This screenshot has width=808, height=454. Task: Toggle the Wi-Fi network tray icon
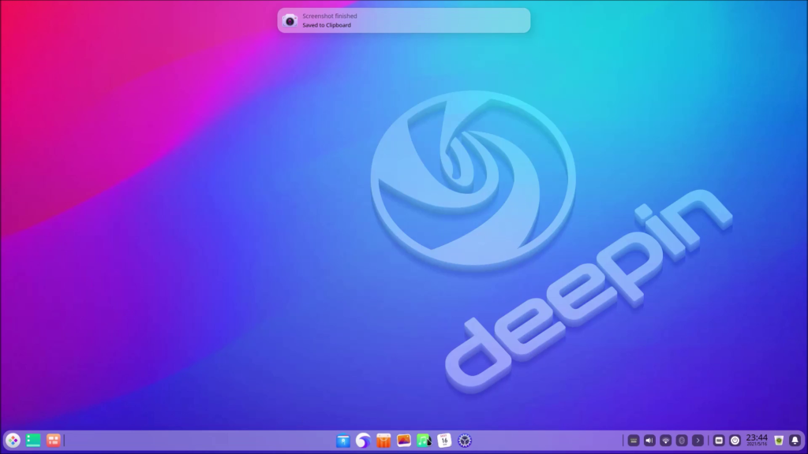666,441
